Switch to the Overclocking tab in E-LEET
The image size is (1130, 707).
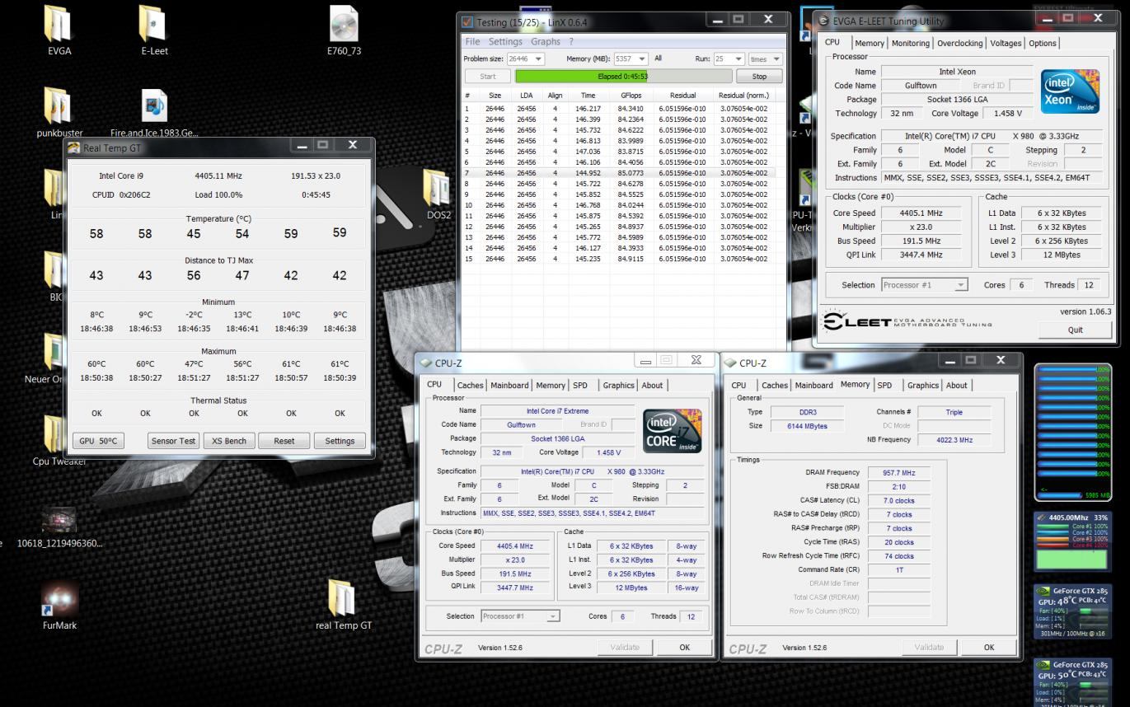[x=960, y=43]
